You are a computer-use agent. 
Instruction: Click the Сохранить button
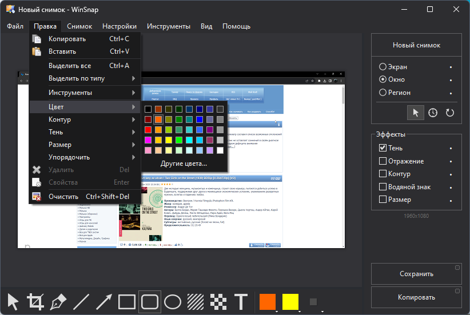(416, 274)
